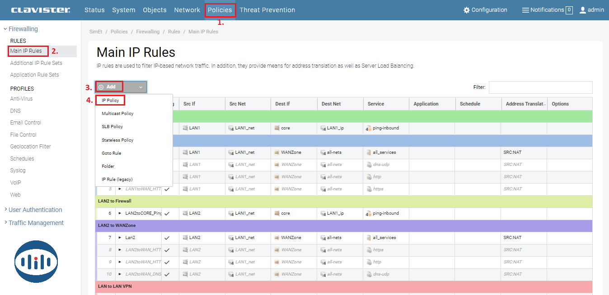Click the admin user icon
609x295 pixels.
[582, 10]
